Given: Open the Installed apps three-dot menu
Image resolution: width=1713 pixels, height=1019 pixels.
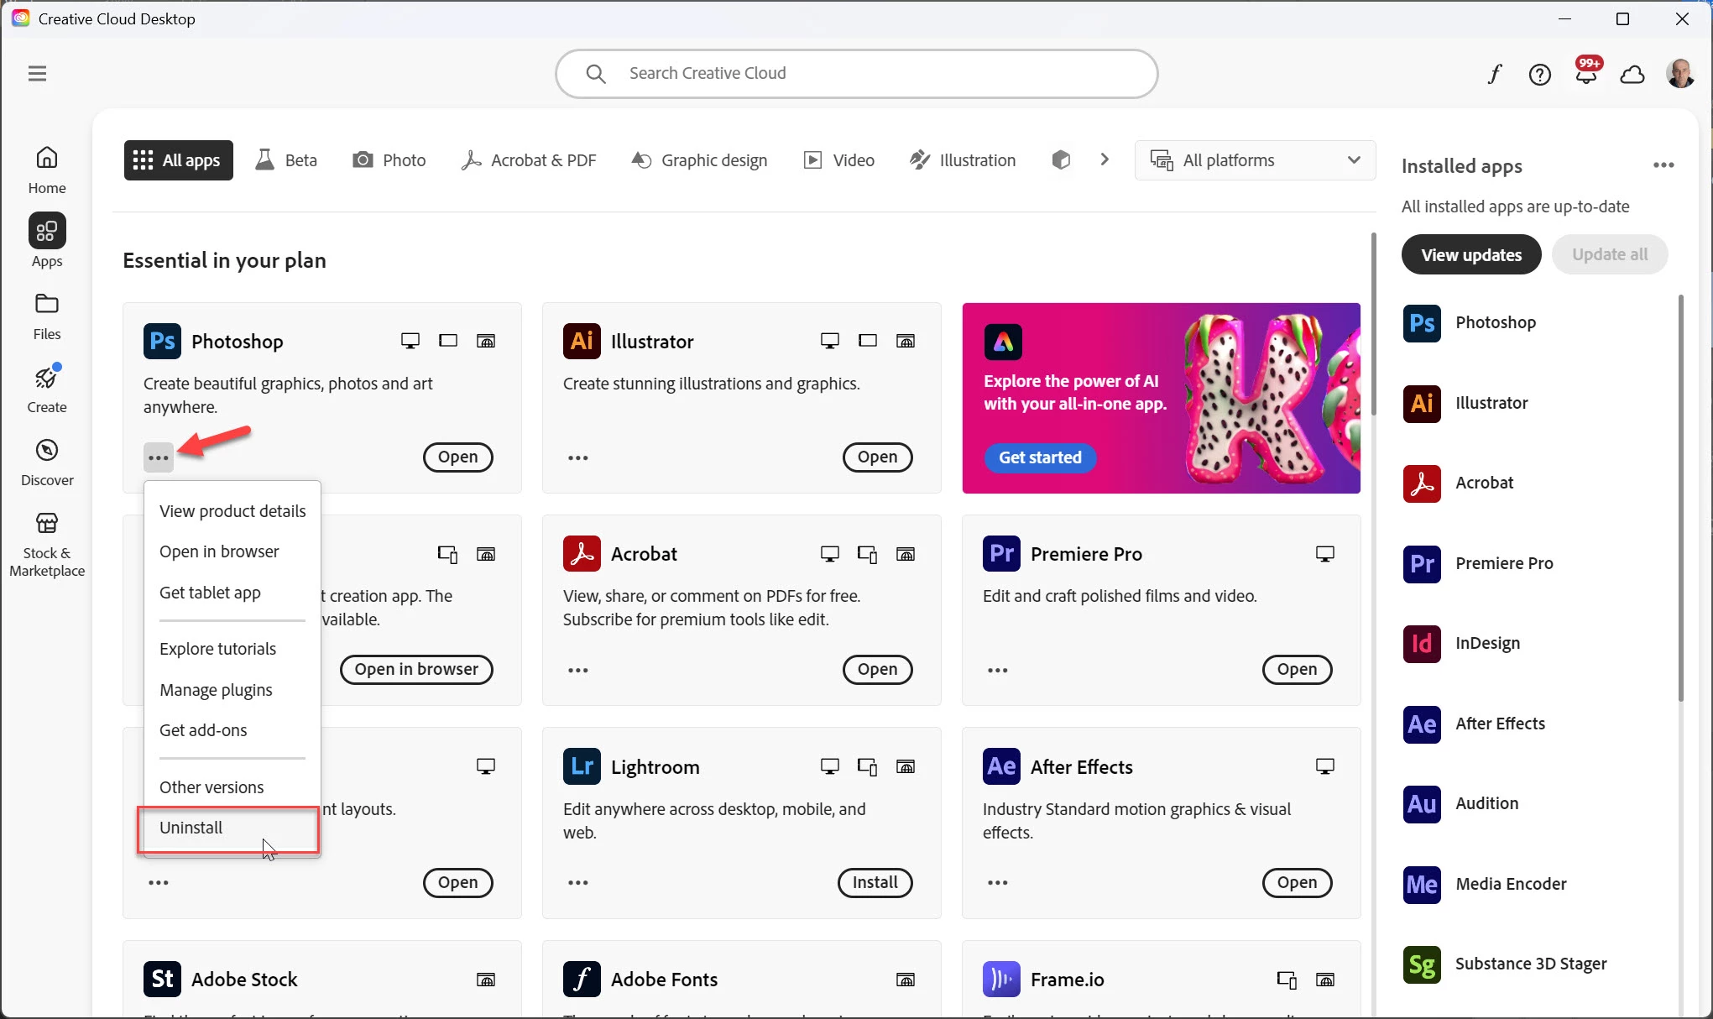Looking at the screenshot, I should [1663, 165].
